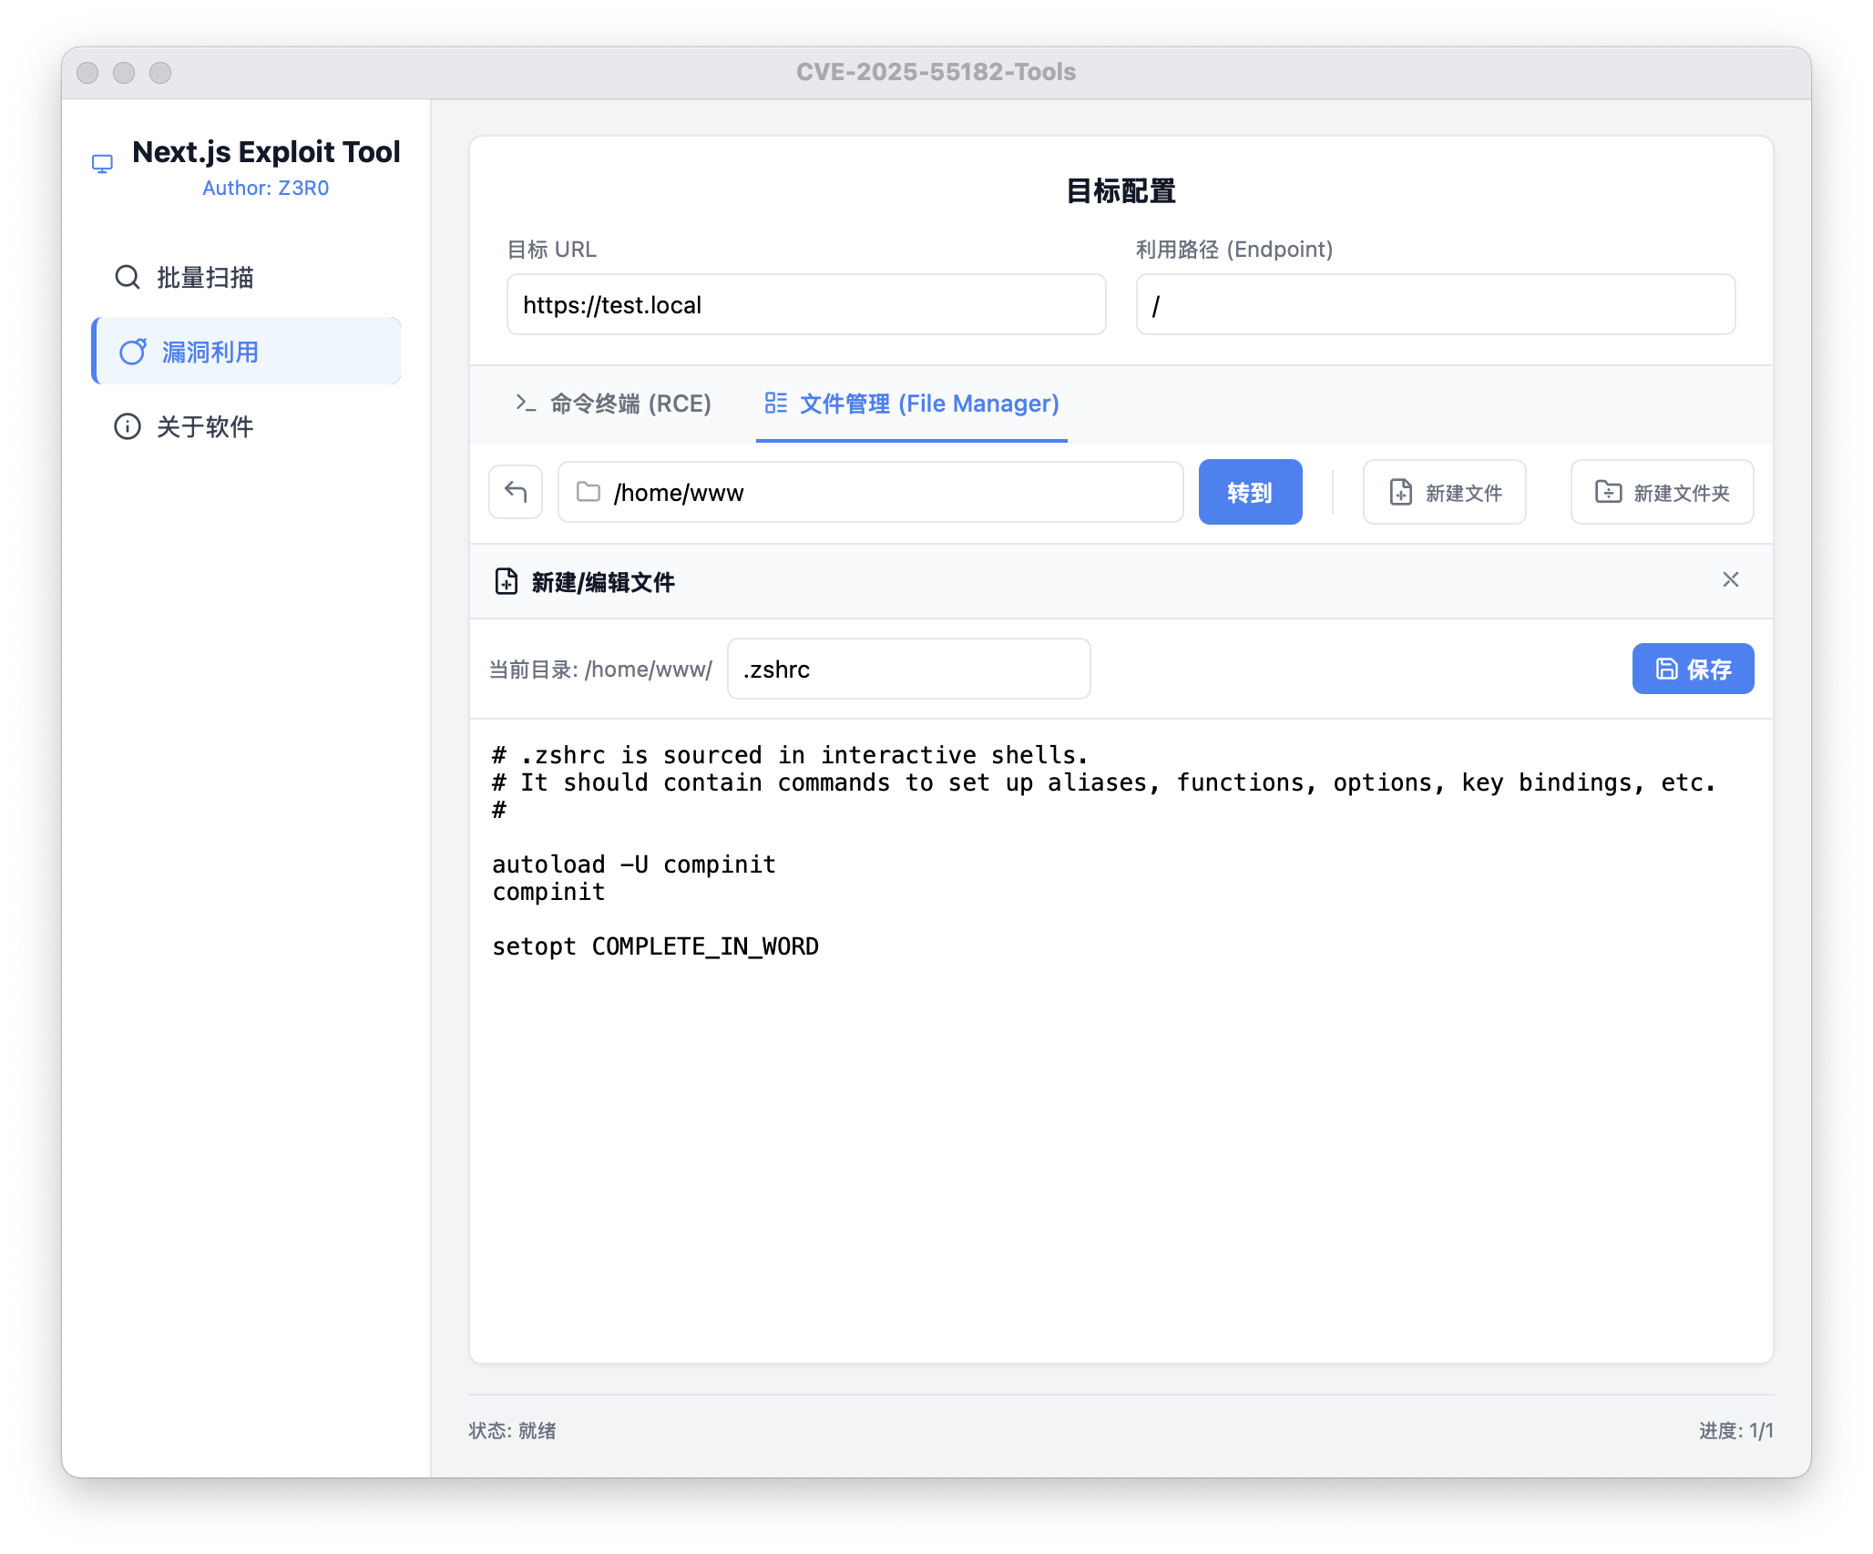The width and height of the screenshot is (1873, 1554).
Task: Click the .zshrc filename input field
Action: click(x=908, y=669)
